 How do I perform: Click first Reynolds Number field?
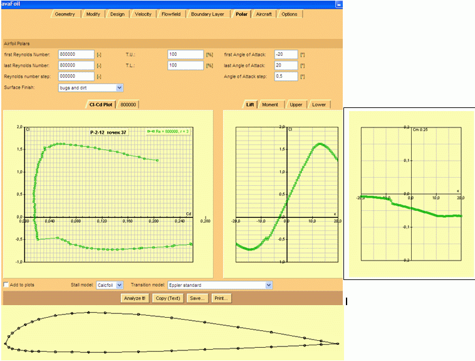point(76,55)
